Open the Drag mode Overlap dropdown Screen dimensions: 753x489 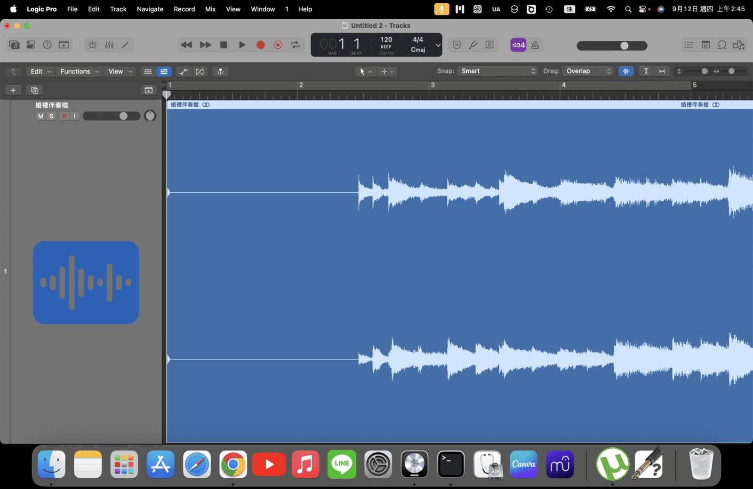588,71
